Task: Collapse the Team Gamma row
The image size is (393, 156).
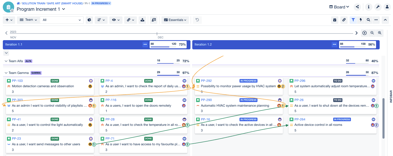Action: coord(6,73)
